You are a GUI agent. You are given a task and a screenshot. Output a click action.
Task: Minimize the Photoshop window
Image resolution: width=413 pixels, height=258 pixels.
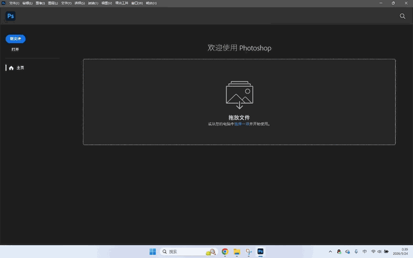[381, 3]
